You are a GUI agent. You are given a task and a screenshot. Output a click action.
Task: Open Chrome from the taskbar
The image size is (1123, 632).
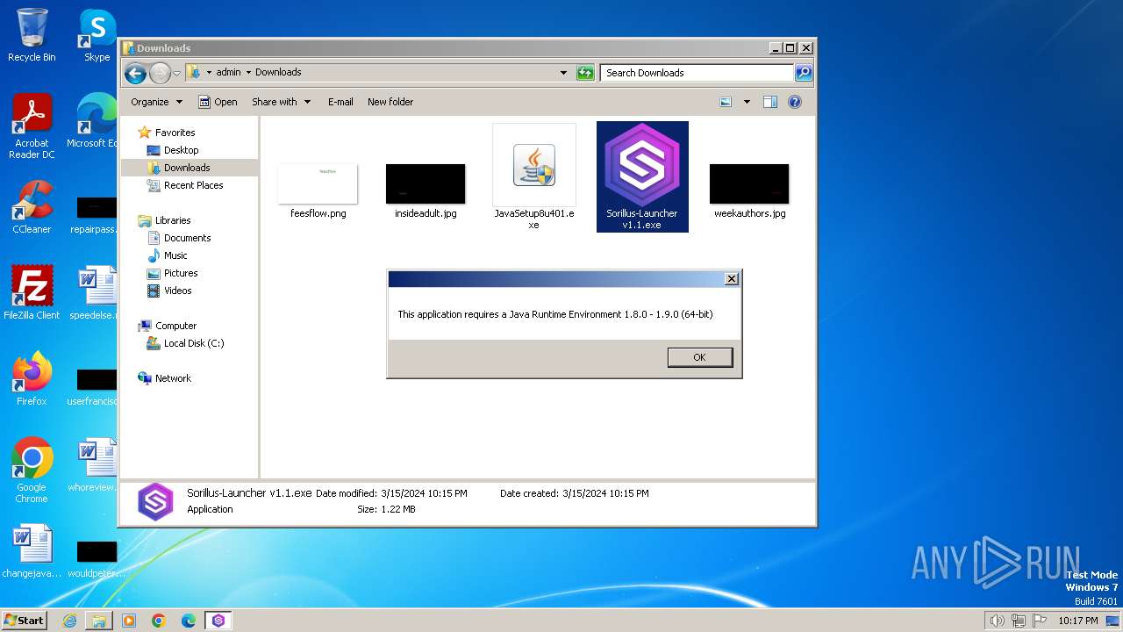click(x=159, y=621)
